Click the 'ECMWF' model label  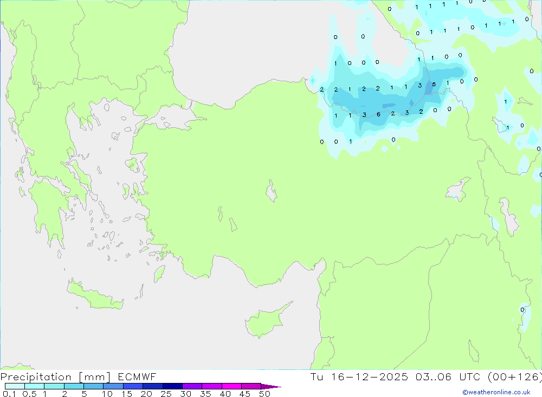click(x=137, y=377)
